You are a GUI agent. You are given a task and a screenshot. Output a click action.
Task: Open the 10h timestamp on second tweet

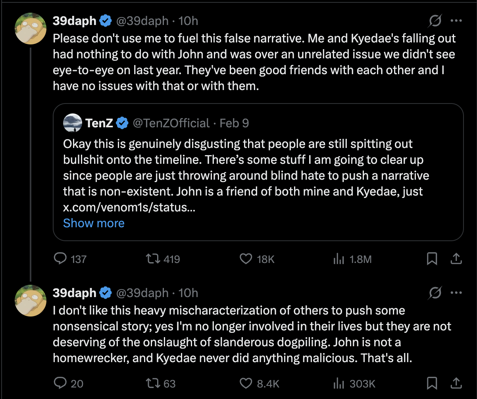(188, 293)
